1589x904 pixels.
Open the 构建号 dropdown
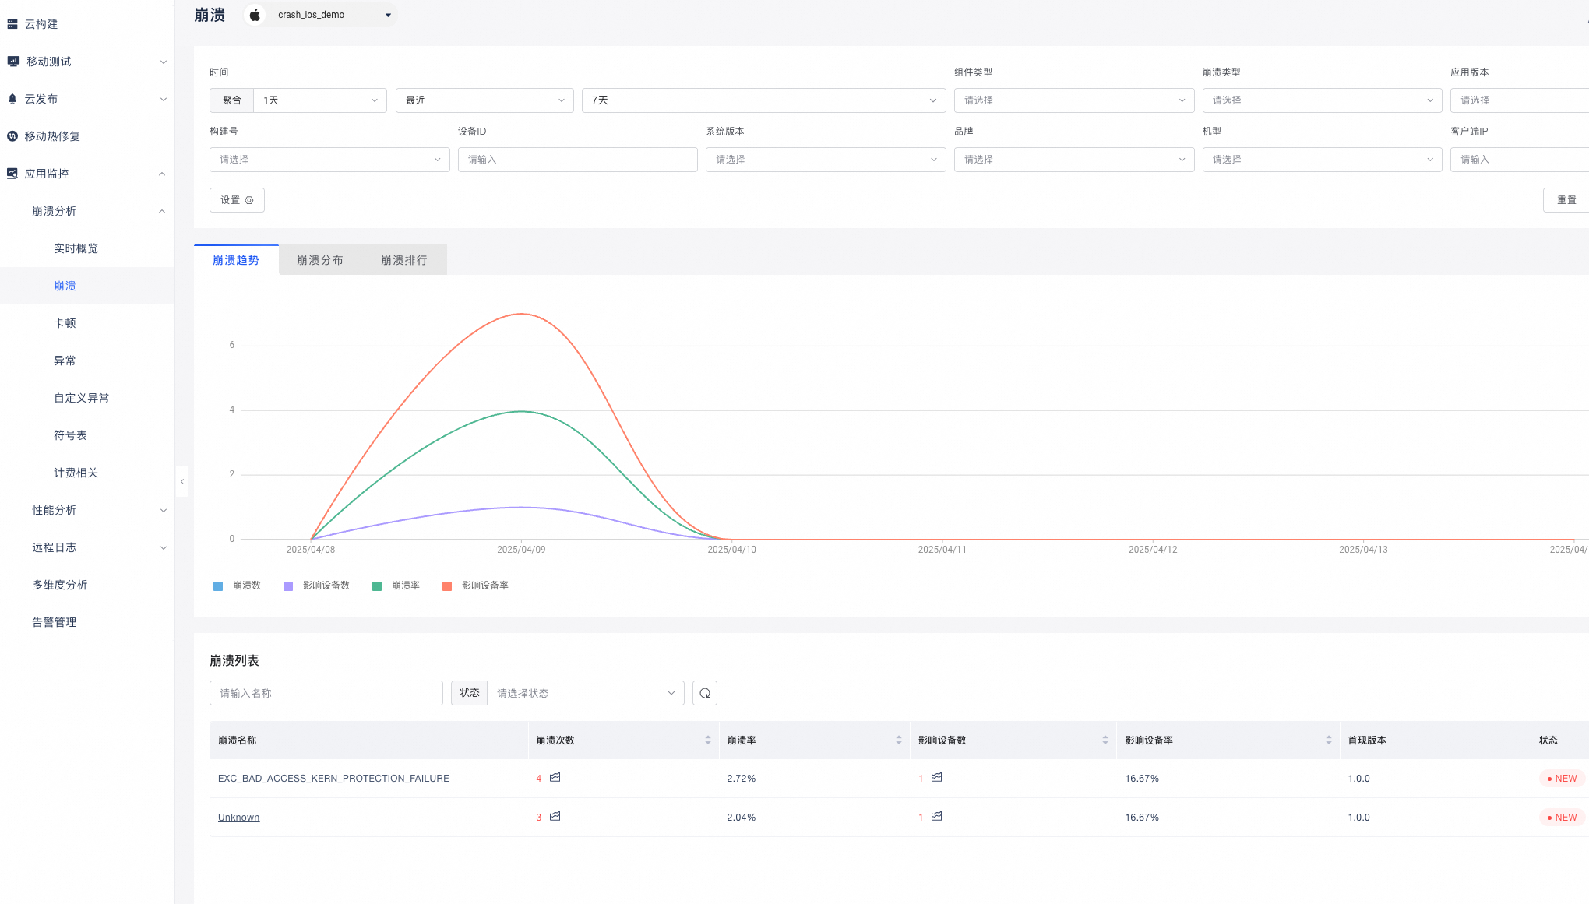[329, 160]
